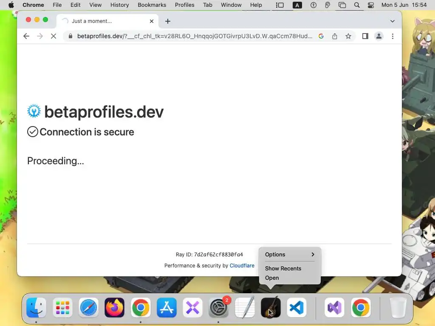The height and width of the screenshot is (326, 435).
Task: Open Control Center in menu bar
Action: coord(370,5)
